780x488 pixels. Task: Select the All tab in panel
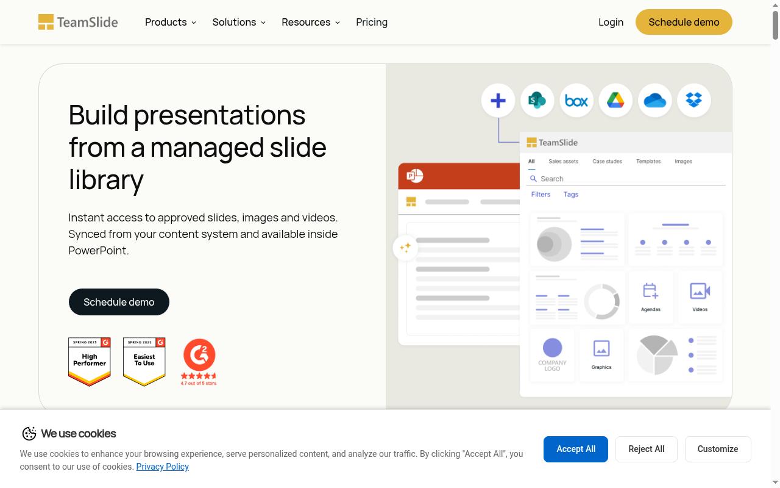(x=531, y=162)
